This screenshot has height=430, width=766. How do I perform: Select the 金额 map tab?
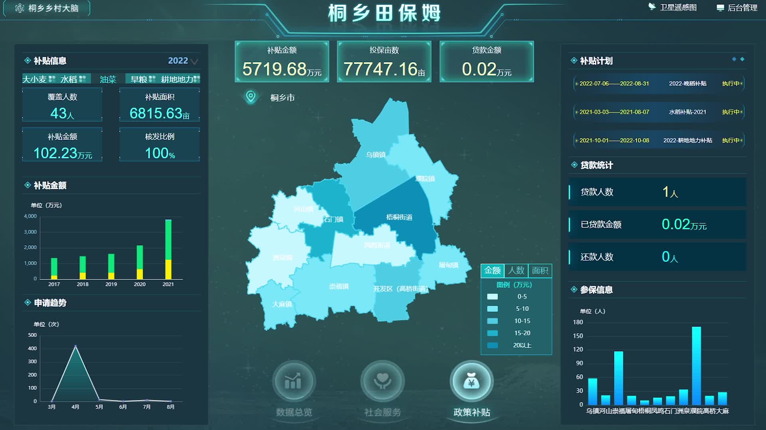pos(492,271)
